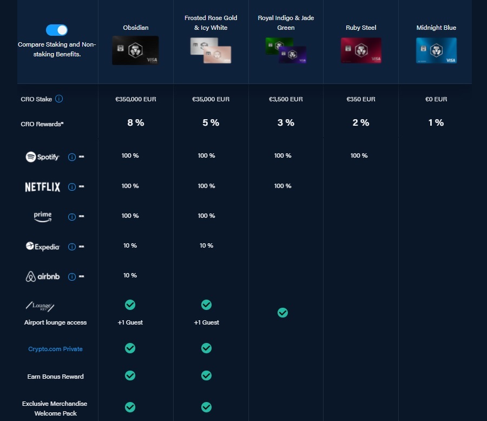Viewport: 487px width, 421px height.
Task: Click Frosted Rose Gold Expedia 10 % value
Action: click(x=207, y=245)
